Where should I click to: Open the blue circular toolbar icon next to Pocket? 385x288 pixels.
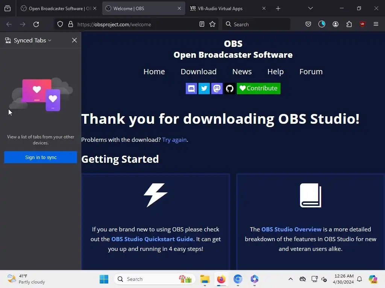click(x=322, y=24)
